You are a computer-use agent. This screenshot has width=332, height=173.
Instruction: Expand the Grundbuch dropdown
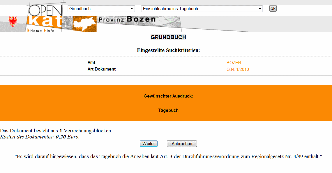pyautogui.click(x=101, y=9)
